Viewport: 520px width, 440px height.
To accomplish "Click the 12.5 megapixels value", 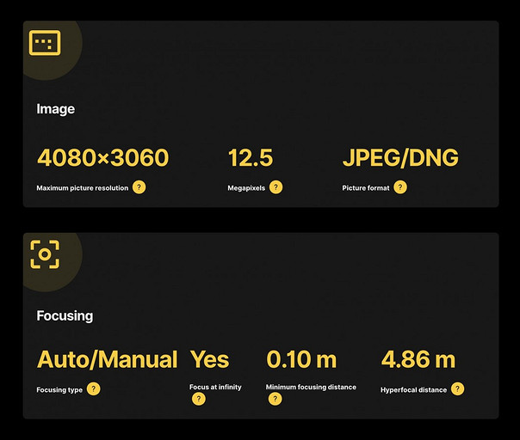I will point(250,158).
